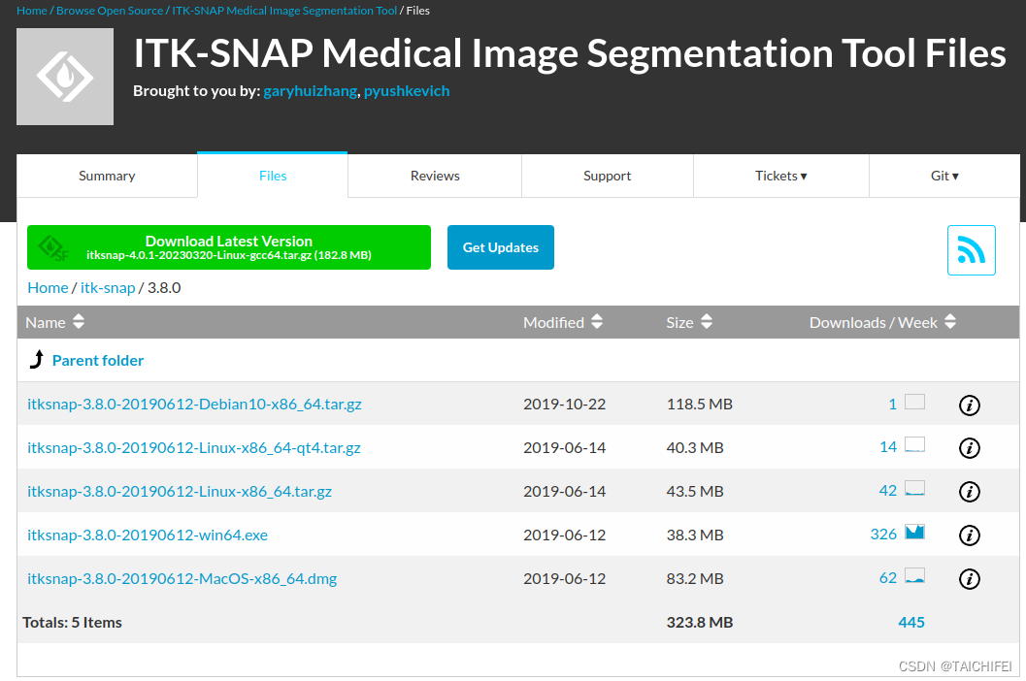Click the info icon for the MacOS dmg

969,579
